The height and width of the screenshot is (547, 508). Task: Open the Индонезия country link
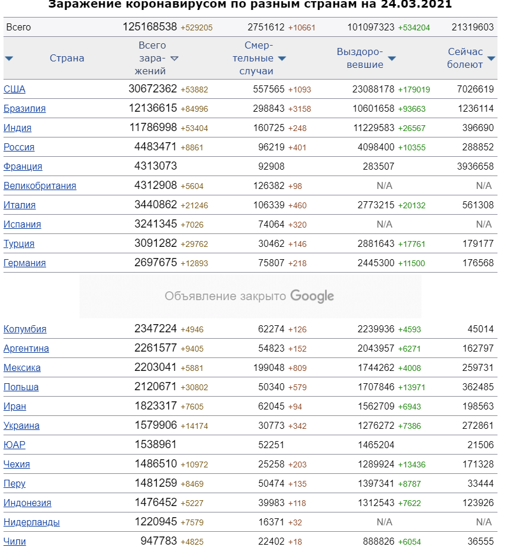tap(27, 503)
